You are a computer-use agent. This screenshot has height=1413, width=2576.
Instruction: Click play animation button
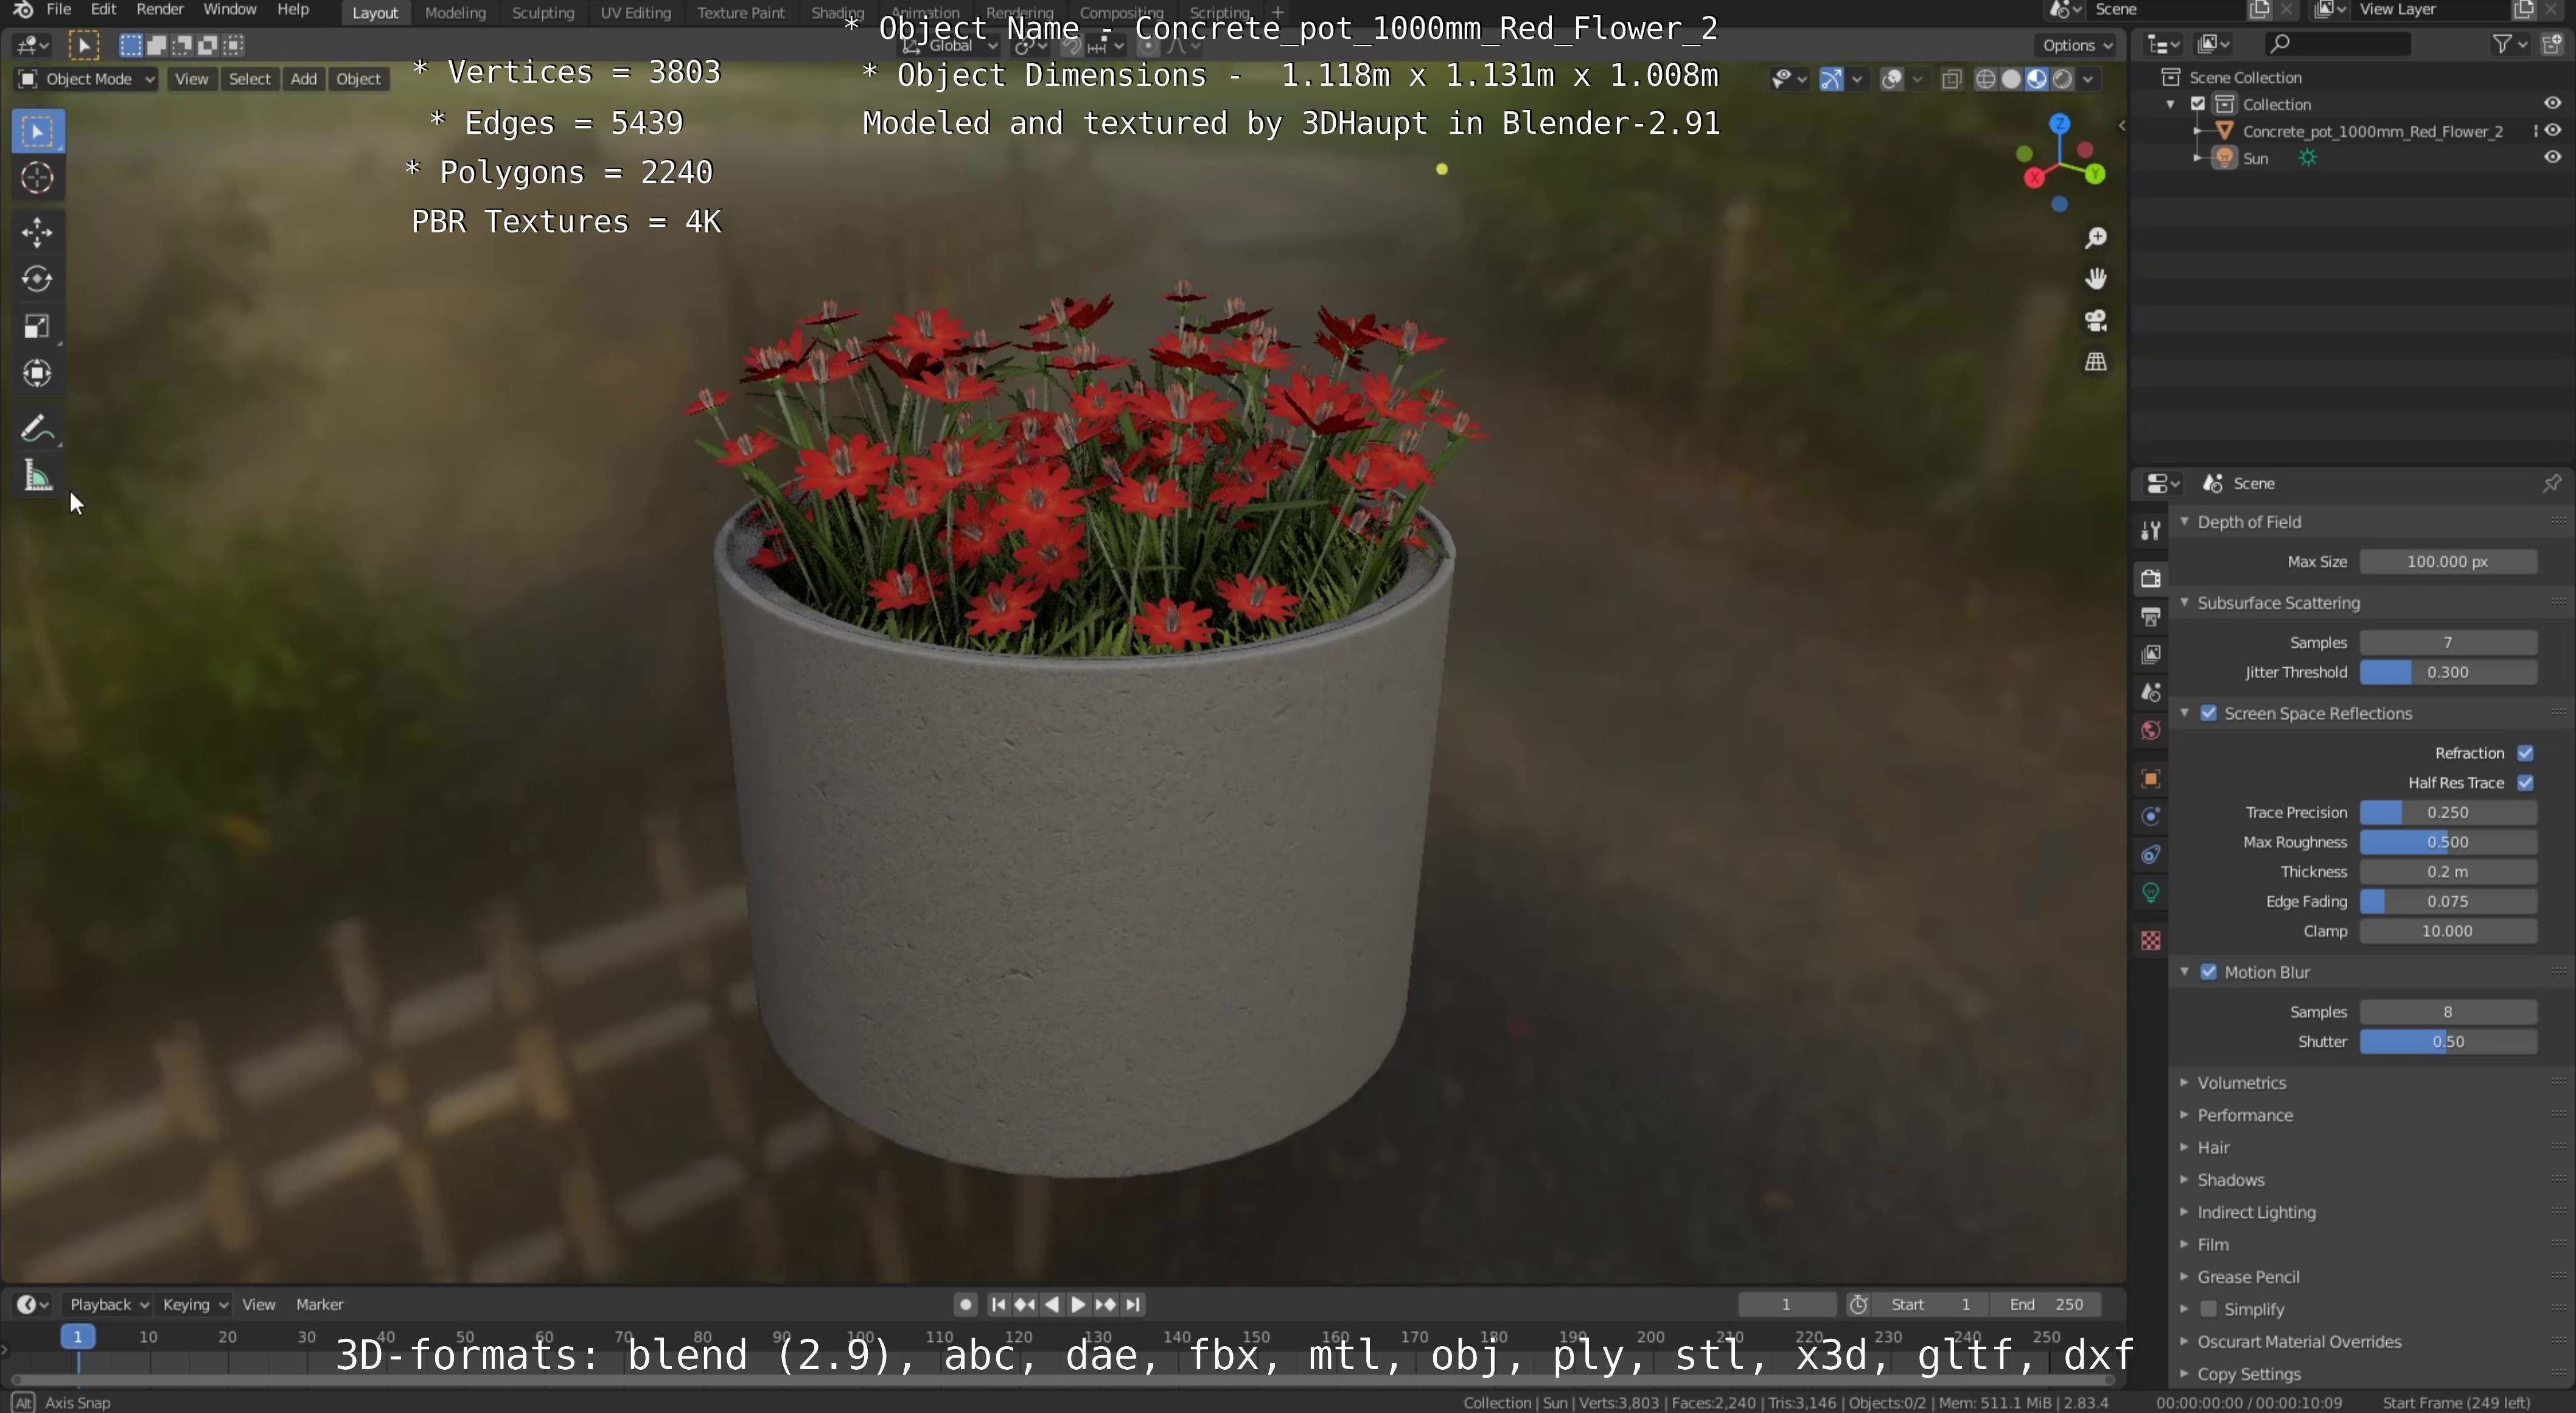[1078, 1304]
